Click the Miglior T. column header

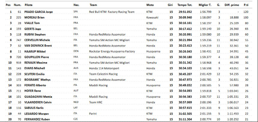pos(205,5)
